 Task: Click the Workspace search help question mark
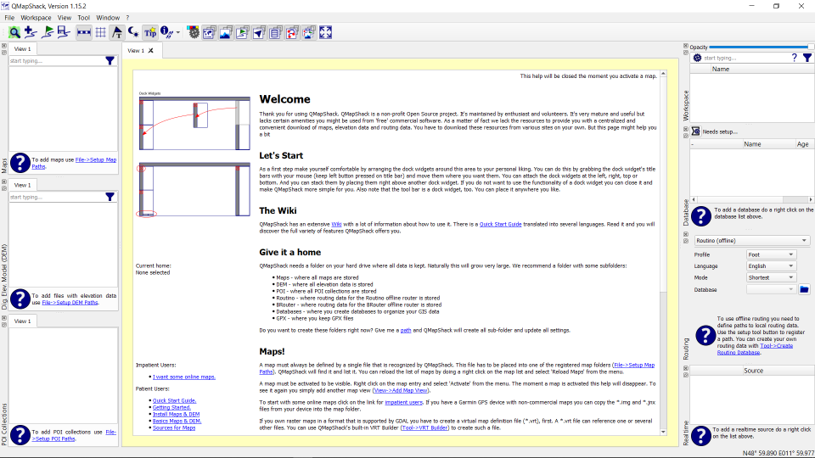[795, 58]
